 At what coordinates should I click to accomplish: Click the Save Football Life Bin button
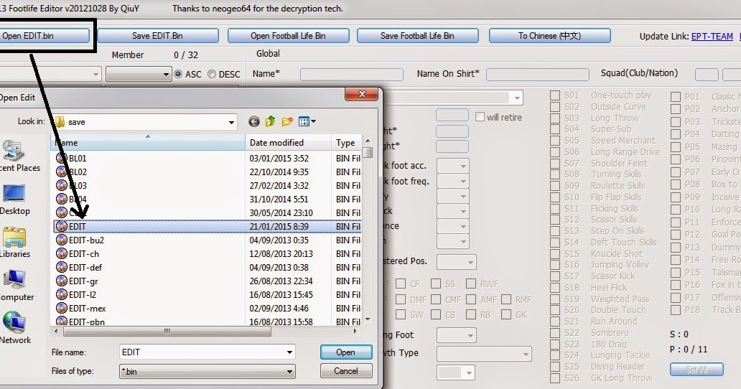tap(418, 36)
